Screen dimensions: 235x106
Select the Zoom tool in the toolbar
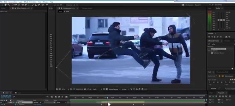(x=9, y=5)
